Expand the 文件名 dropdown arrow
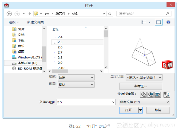 pyautogui.click(x=113, y=102)
